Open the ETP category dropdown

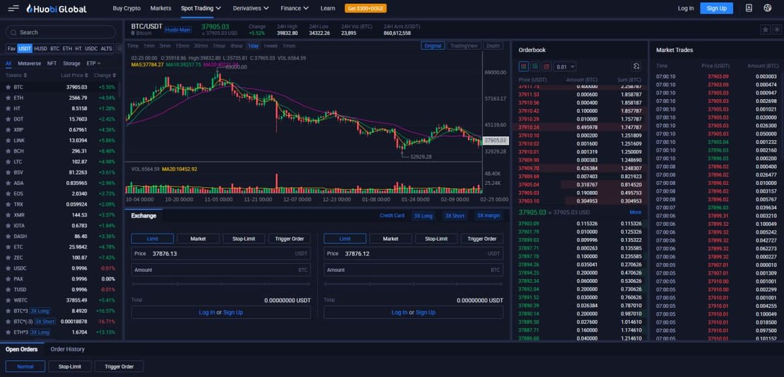pos(93,63)
